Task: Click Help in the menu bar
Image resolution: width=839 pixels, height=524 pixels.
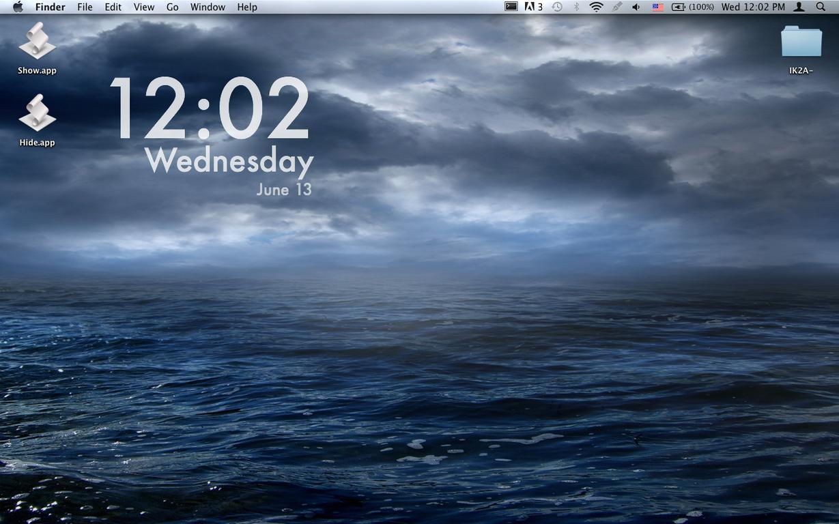Action: pyautogui.click(x=247, y=7)
